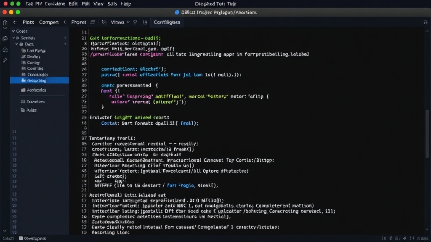This screenshot has width=431, height=242.
Task: Click the icon beside Corr lbs row
Action: pyautogui.click(x=24, y=68)
